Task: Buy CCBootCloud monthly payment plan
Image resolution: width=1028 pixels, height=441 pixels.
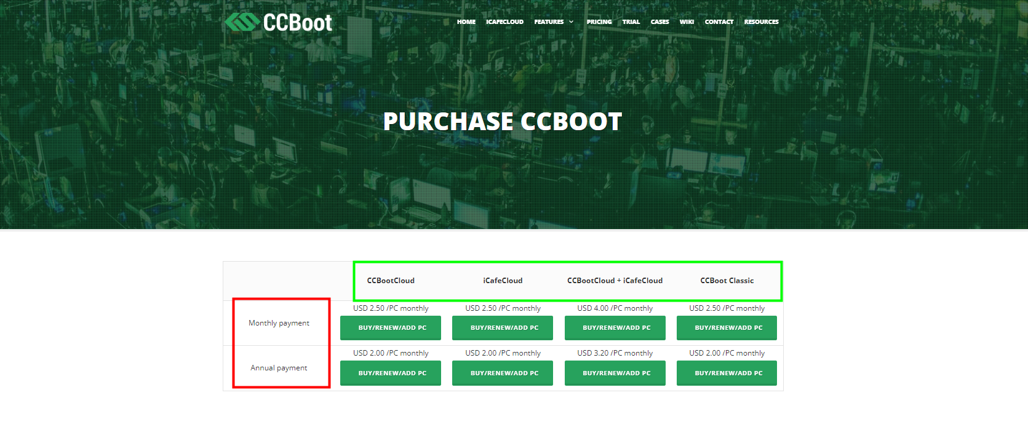Action: pos(391,328)
